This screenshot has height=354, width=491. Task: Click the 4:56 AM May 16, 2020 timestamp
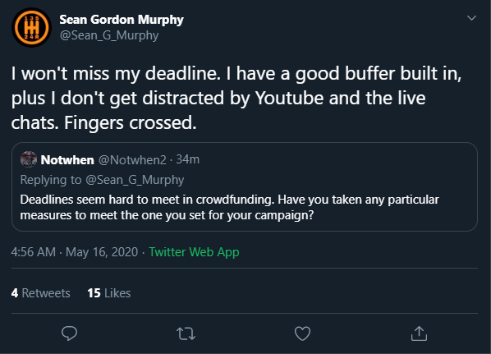[75, 252]
